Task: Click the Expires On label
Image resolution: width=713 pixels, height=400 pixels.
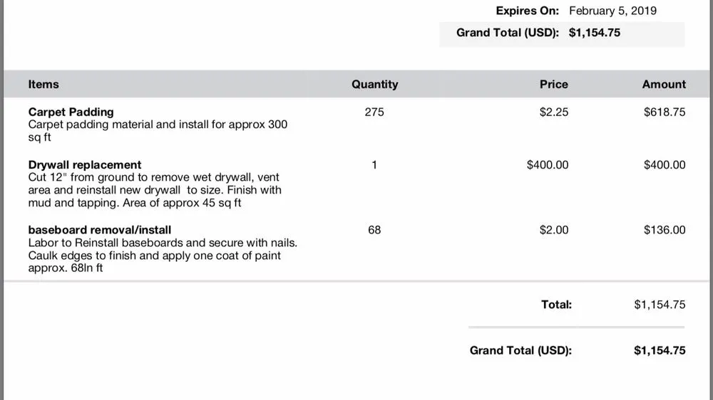Action: tap(528, 11)
